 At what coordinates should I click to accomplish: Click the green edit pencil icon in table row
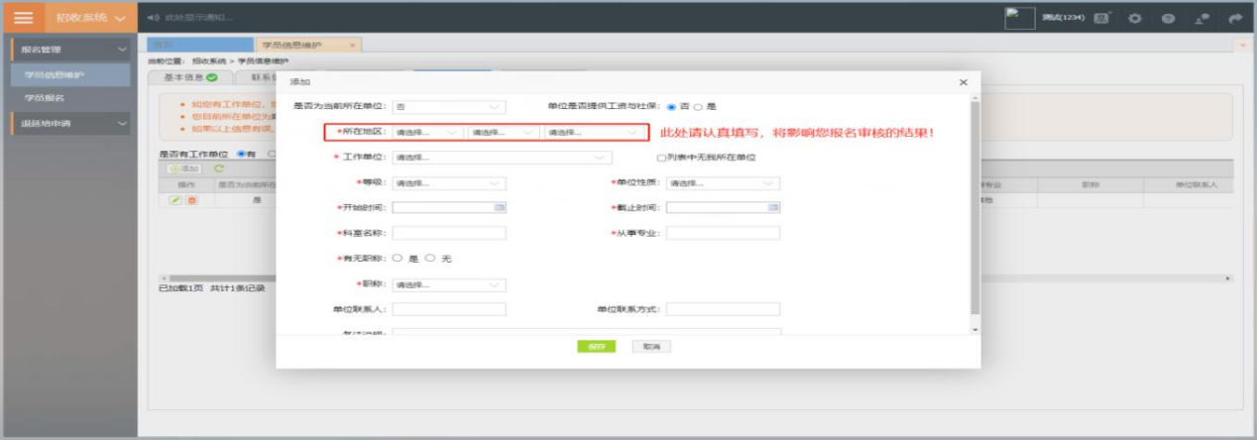(175, 199)
